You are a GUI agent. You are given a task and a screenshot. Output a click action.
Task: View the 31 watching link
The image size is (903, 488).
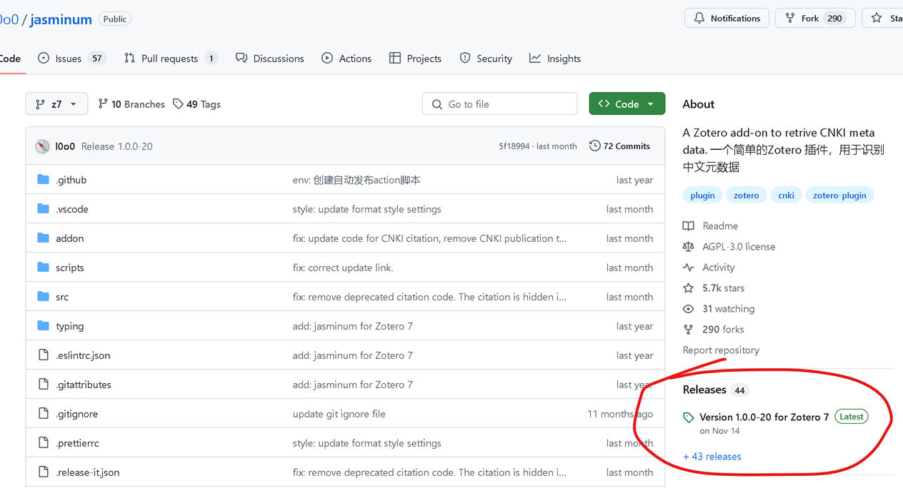tap(719, 309)
